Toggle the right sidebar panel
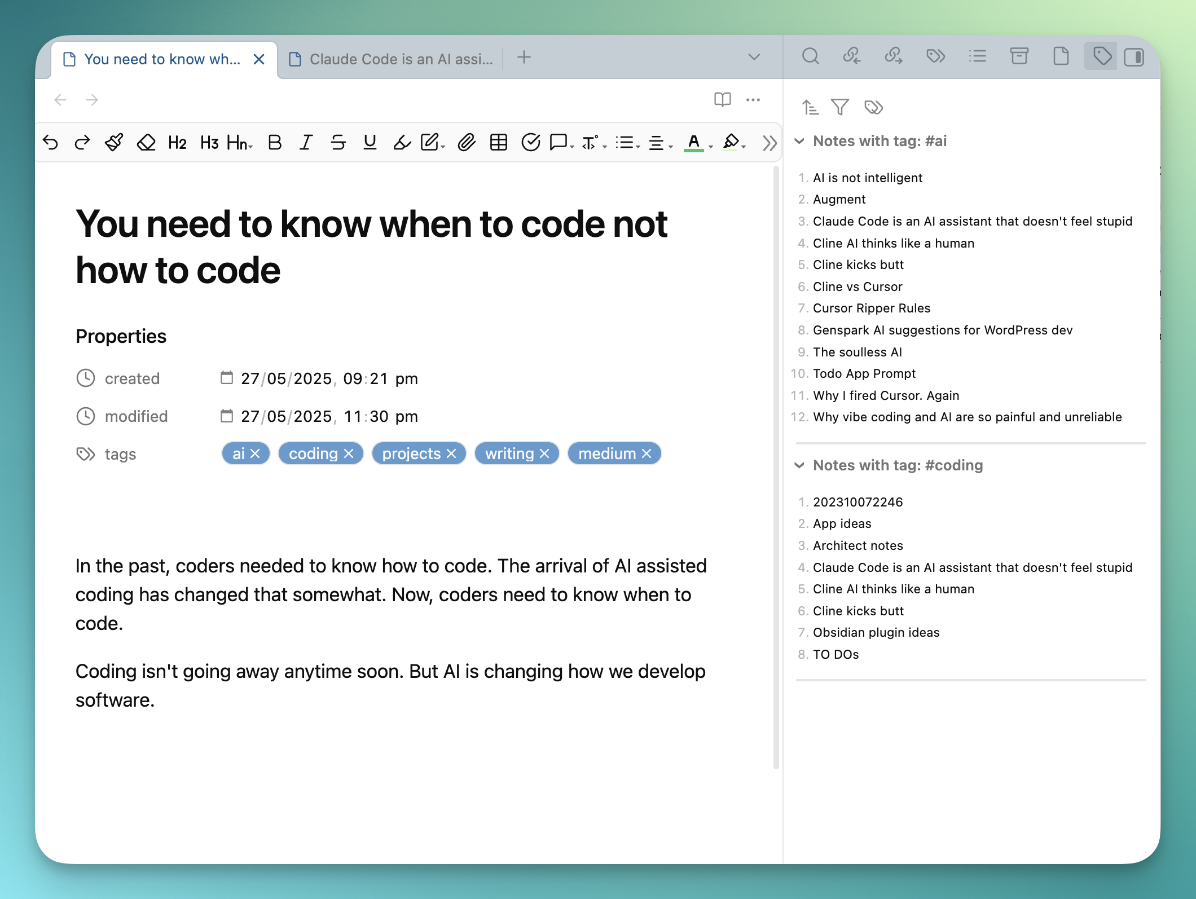 click(1133, 57)
